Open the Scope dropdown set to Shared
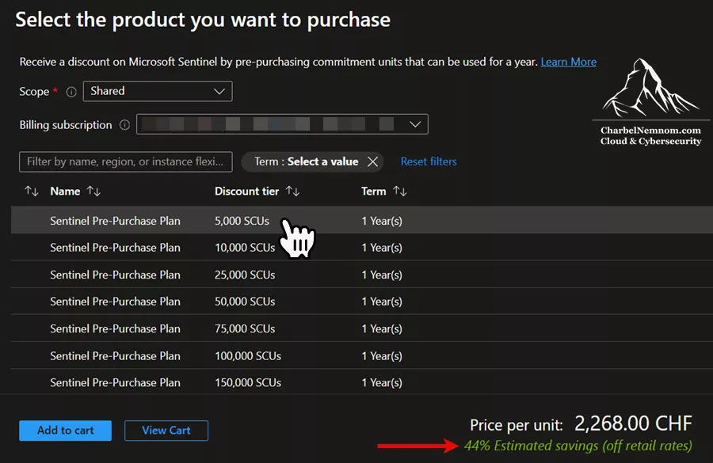 tap(158, 91)
